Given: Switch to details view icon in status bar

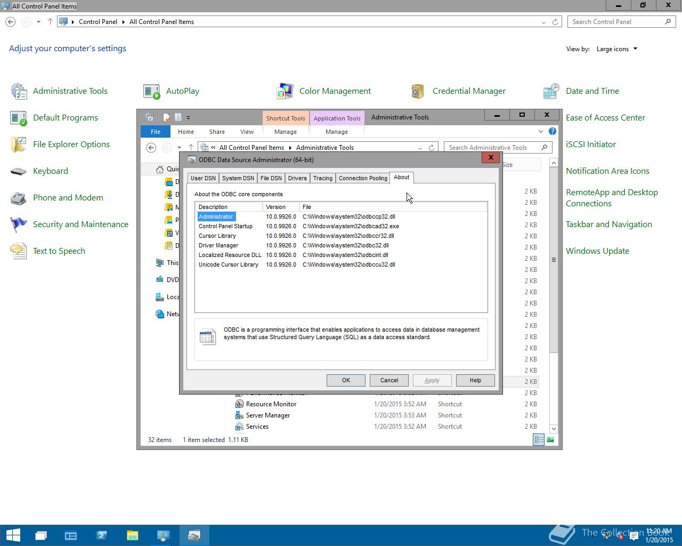Looking at the screenshot, I should click(x=539, y=440).
